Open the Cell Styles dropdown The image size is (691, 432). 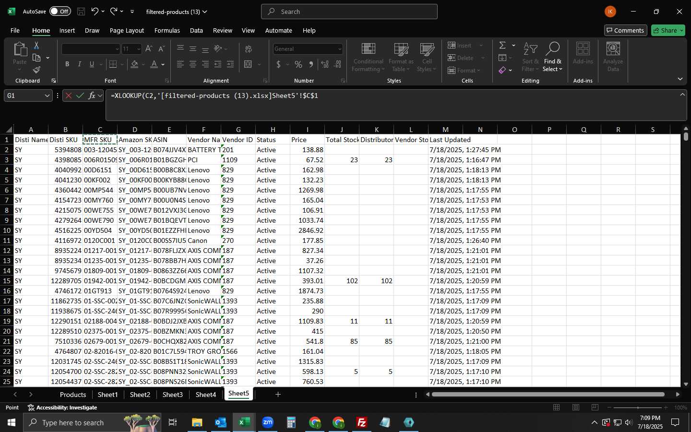pyautogui.click(x=427, y=57)
